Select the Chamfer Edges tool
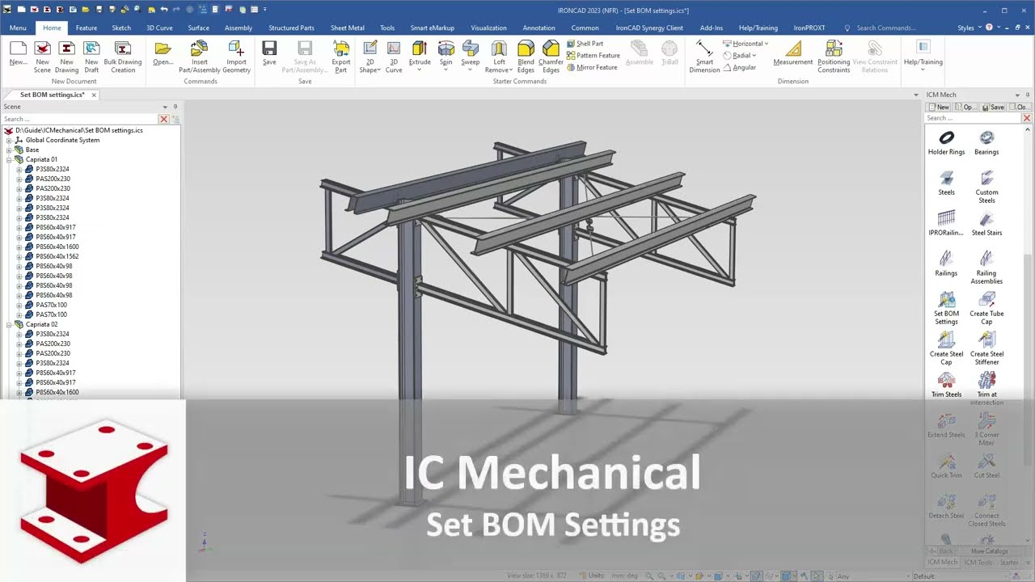1035x582 pixels. tap(551, 56)
